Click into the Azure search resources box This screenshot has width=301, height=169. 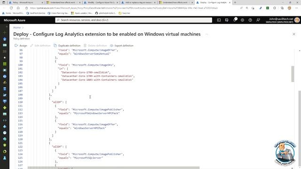tap(134, 20)
